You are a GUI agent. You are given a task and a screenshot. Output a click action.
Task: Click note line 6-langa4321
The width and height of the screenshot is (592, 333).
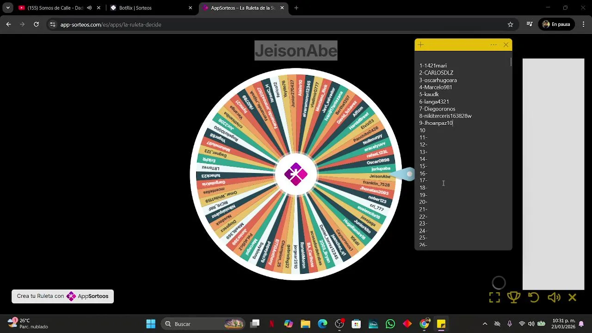[434, 102]
